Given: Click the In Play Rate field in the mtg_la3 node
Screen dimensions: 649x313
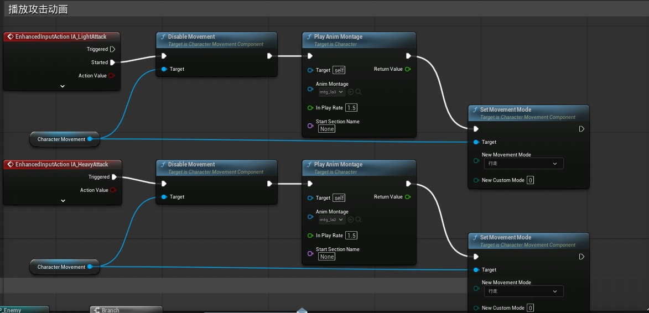Looking at the screenshot, I should (x=351, y=108).
